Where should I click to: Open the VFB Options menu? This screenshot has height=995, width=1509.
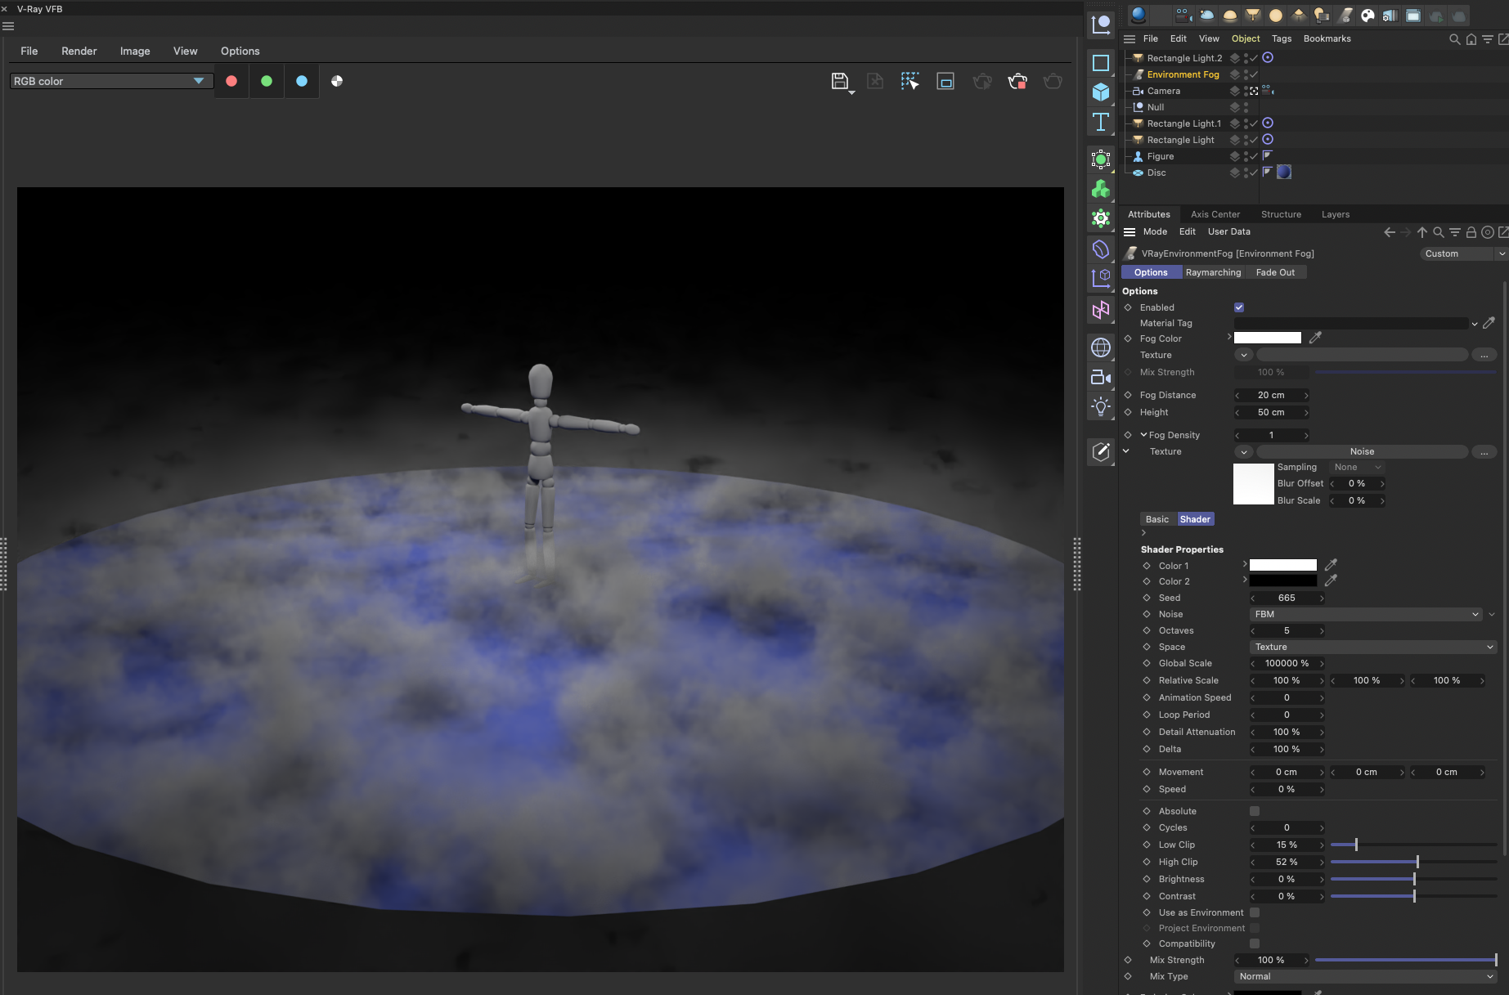240,51
